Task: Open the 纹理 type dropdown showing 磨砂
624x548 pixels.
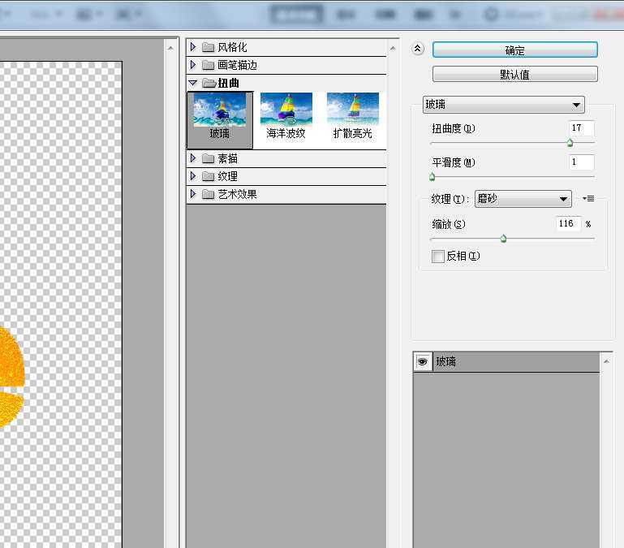Action: pos(523,200)
